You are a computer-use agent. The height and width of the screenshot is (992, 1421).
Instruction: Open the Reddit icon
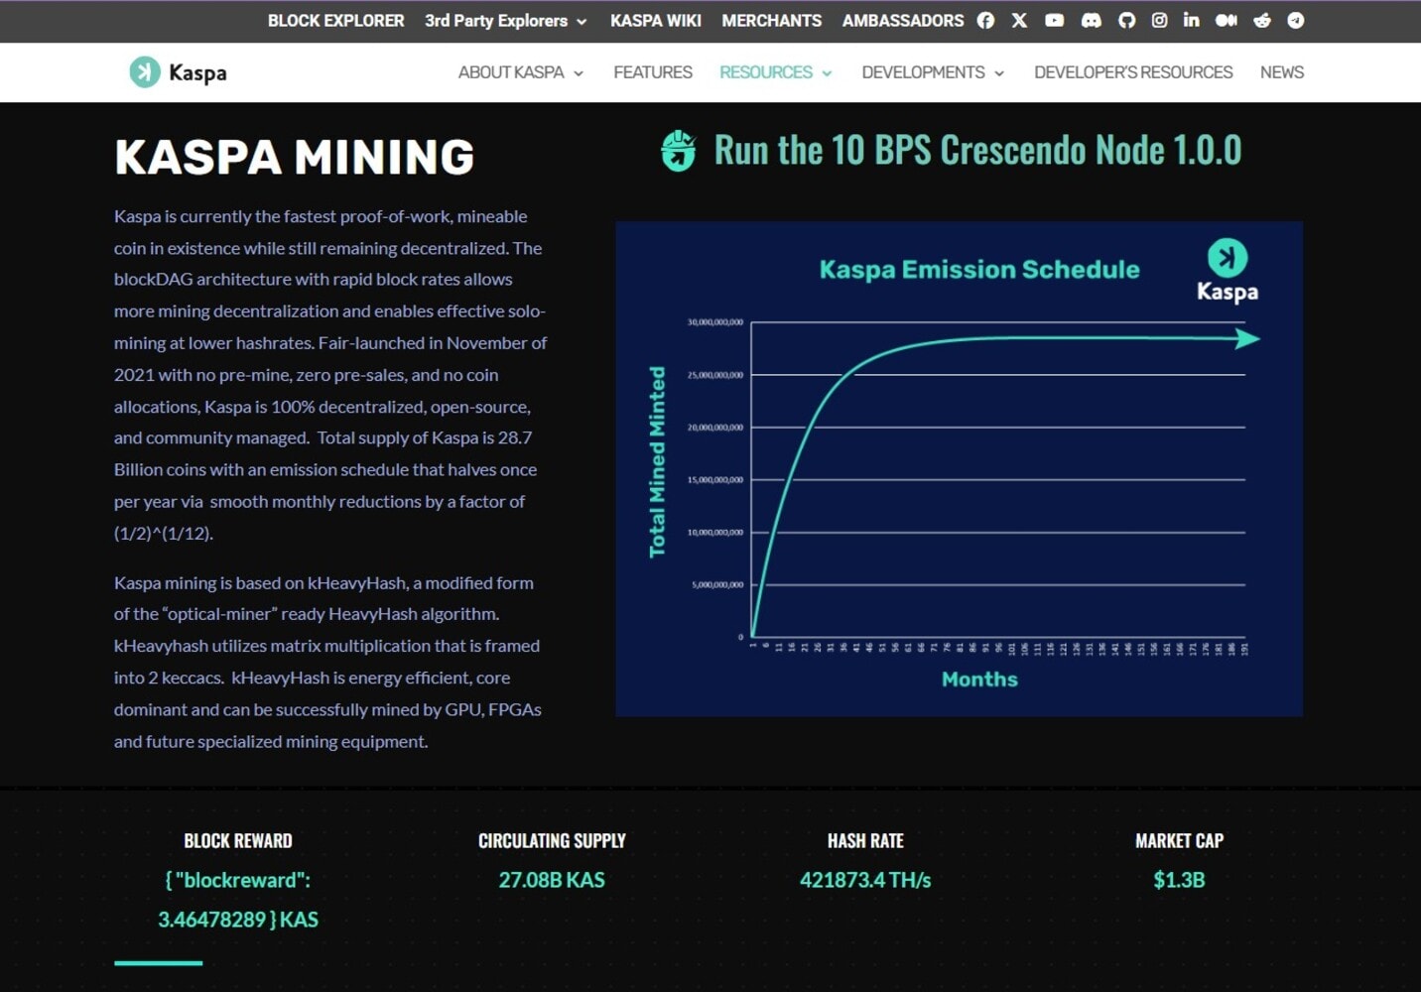tap(1262, 21)
